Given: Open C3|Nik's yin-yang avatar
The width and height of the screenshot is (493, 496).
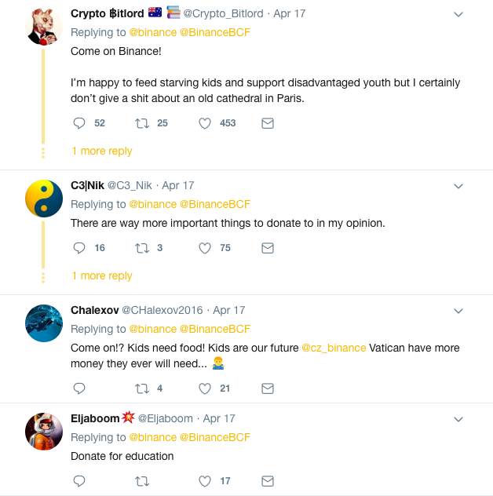Looking at the screenshot, I should tap(44, 199).
